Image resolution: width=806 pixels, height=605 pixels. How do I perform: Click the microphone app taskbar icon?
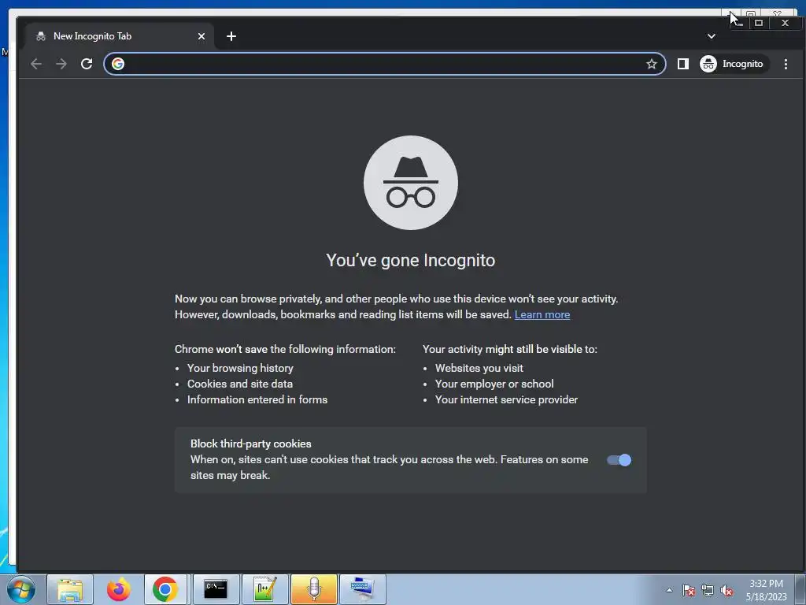point(313,589)
